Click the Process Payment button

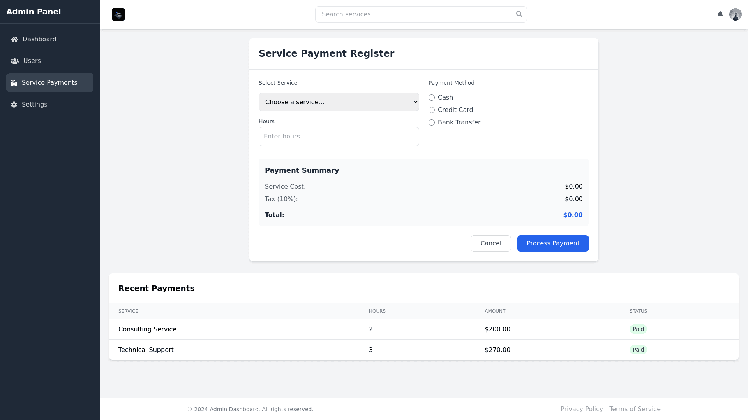[x=553, y=243]
